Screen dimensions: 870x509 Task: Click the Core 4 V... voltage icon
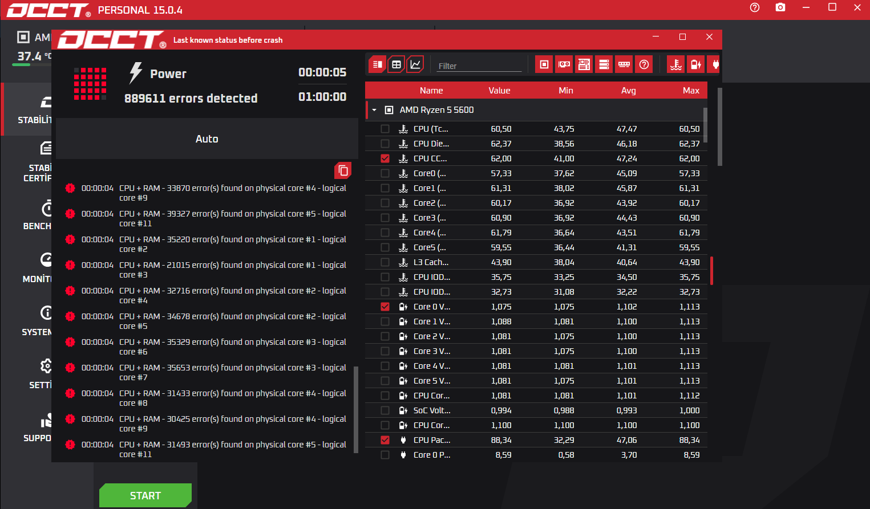[x=403, y=366]
